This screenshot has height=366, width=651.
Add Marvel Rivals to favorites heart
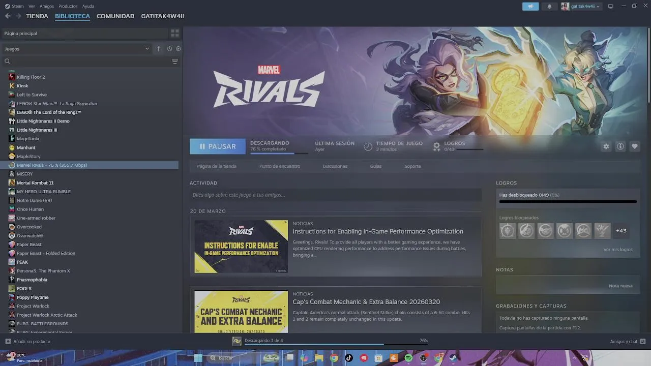[635, 146]
